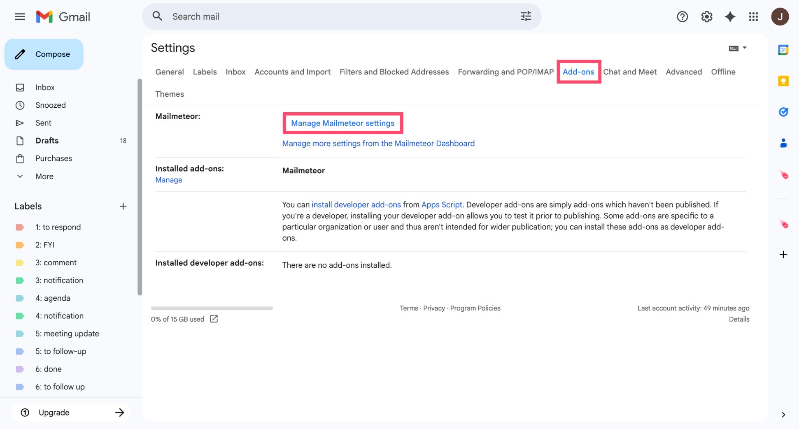
Task: Open the Mailmeteor add-on side panel icon
Action: [x=783, y=175]
